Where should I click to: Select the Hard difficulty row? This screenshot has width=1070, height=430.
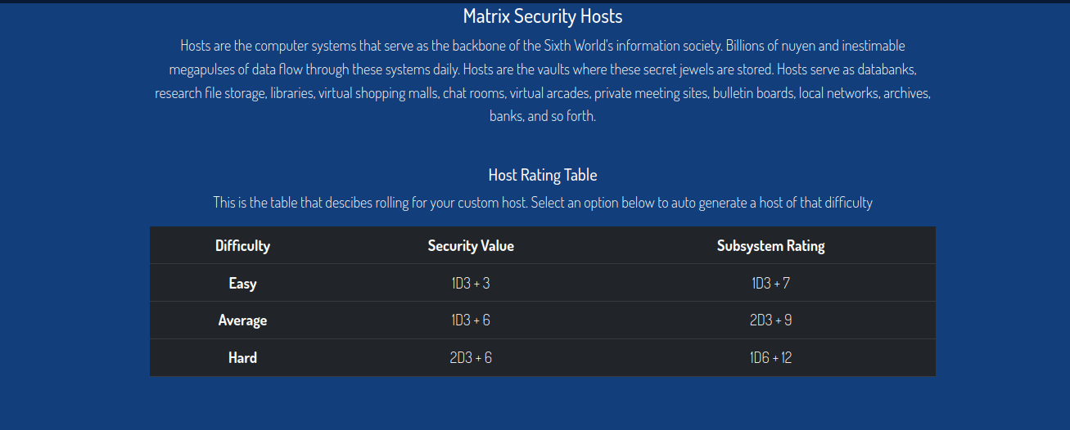pyautogui.click(x=542, y=358)
